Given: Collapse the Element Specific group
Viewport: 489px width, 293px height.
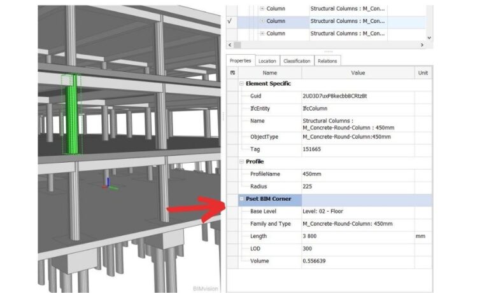Looking at the screenshot, I should (241, 83).
